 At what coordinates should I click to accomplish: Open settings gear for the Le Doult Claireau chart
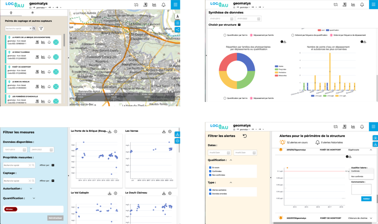(x=170, y=193)
